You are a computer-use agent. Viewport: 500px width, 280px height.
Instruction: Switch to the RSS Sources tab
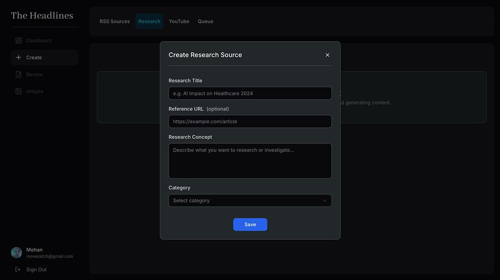click(115, 21)
